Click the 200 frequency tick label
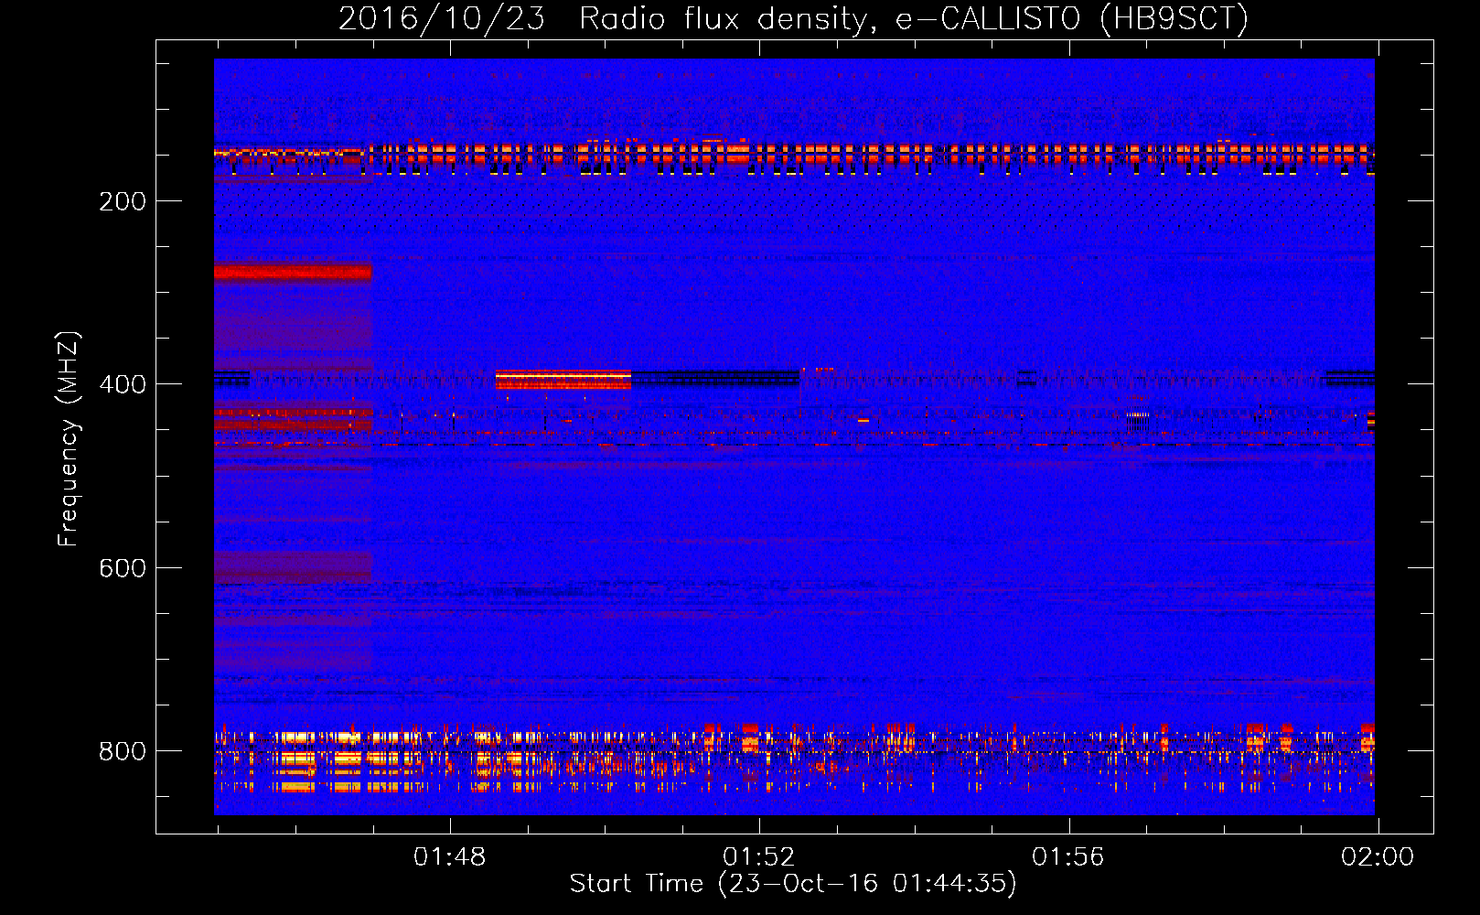Viewport: 1480px width, 915px height. click(123, 201)
